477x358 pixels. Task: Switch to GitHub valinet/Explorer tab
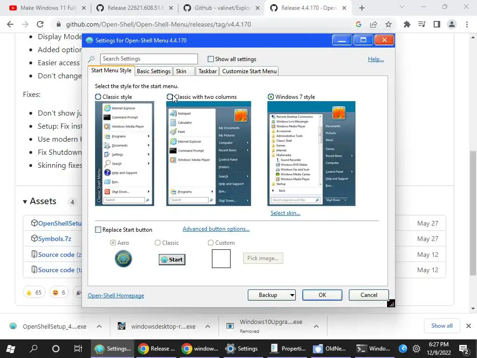point(221,8)
